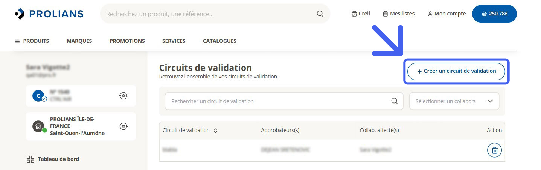The width and height of the screenshot is (541, 170).
Task: Expand the Sélectionner un collaborateur dropdown
Action: [x=454, y=101]
